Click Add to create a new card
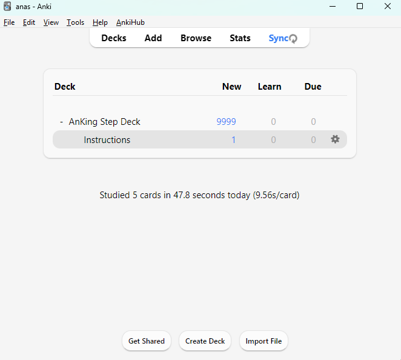 click(x=153, y=38)
